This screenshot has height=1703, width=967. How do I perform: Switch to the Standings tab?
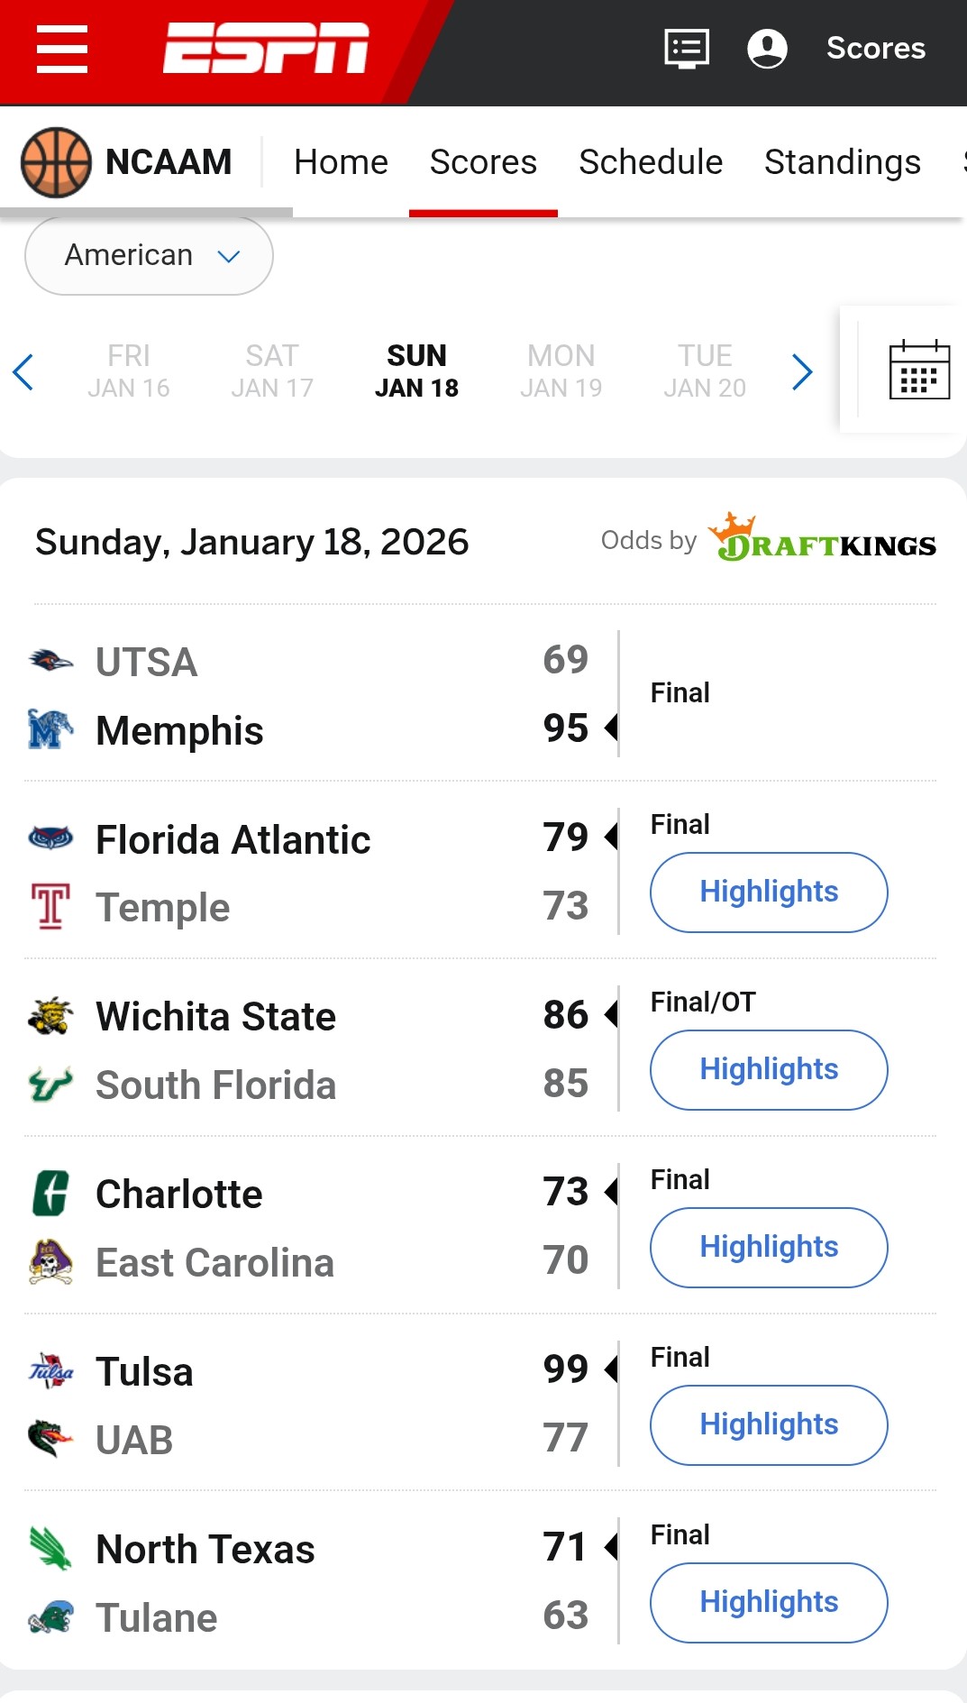(842, 162)
